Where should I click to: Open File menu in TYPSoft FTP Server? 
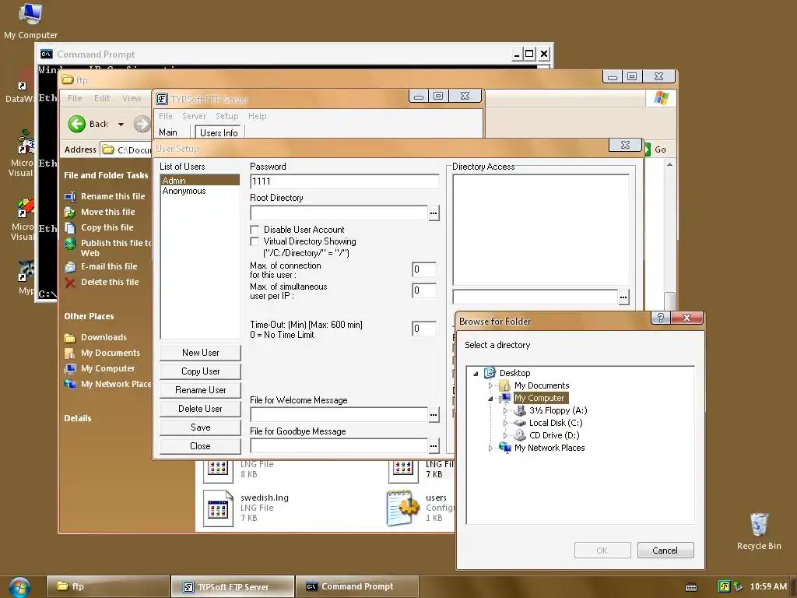pos(165,117)
